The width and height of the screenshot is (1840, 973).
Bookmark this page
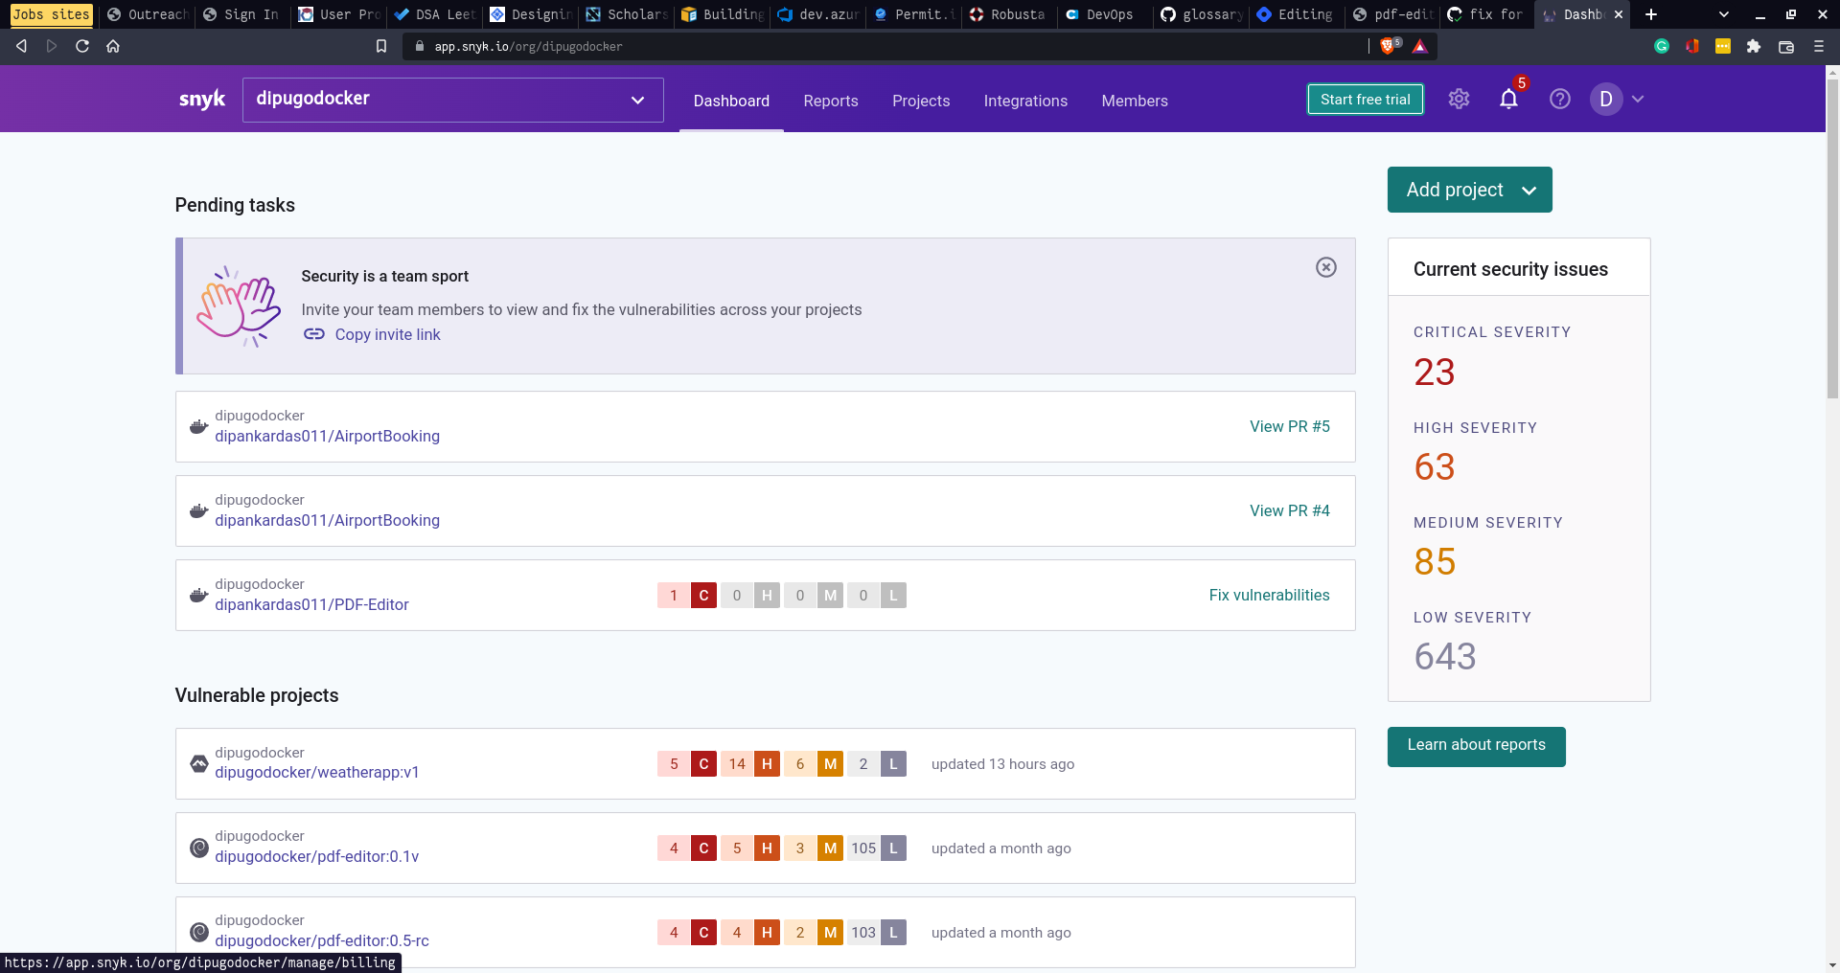point(381,46)
